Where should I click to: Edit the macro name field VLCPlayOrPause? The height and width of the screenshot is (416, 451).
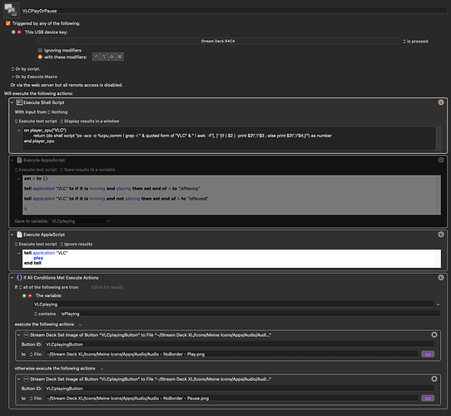pyautogui.click(x=234, y=11)
